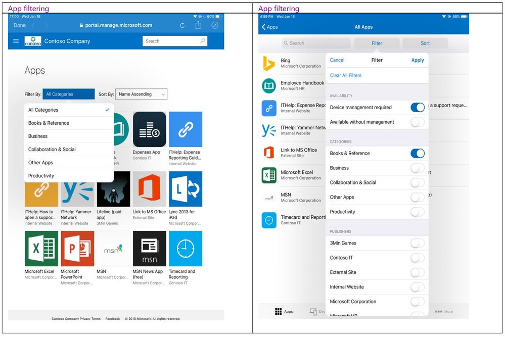Open Lifeline (paid app) tile
The width and height of the screenshot is (505, 338).
point(113,189)
